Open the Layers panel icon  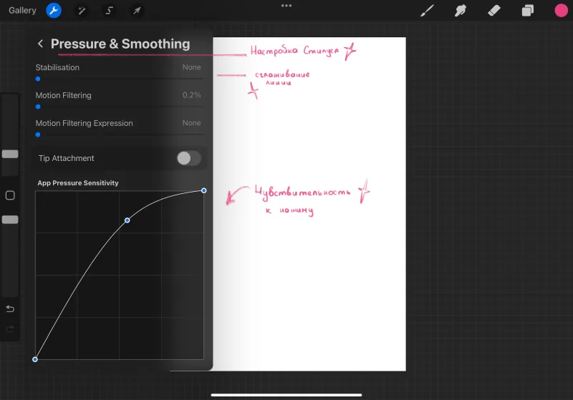coord(527,11)
